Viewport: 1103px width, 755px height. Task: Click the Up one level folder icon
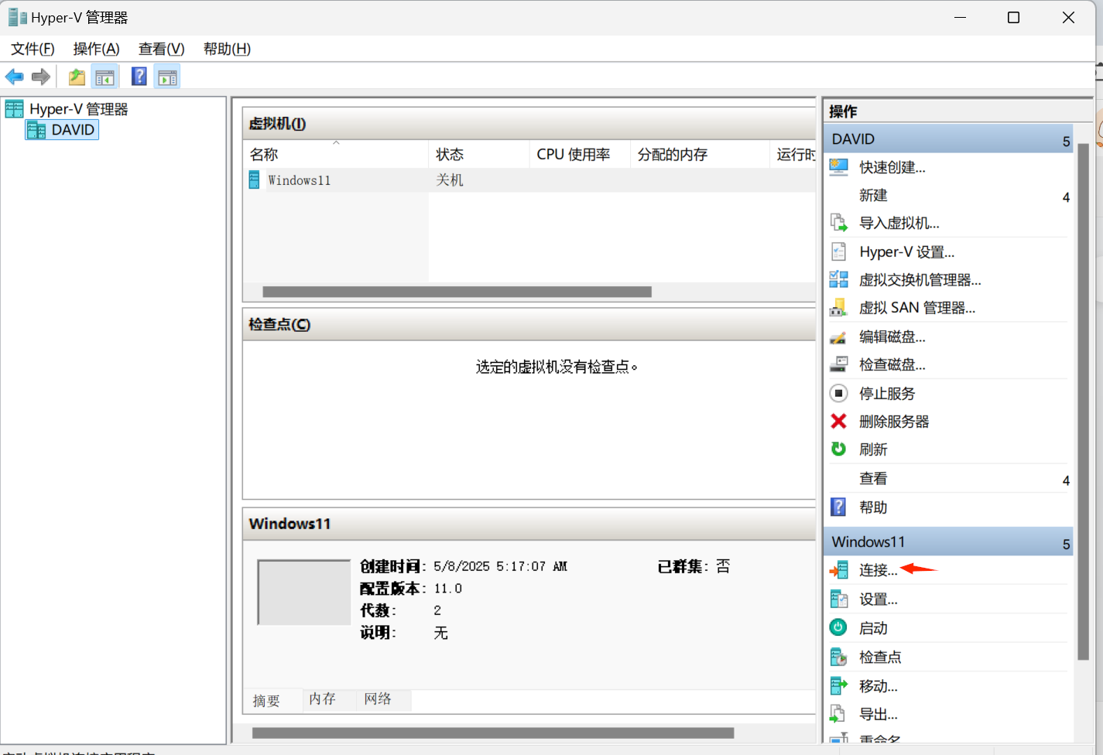pyautogui.click(x=77, y=77)
